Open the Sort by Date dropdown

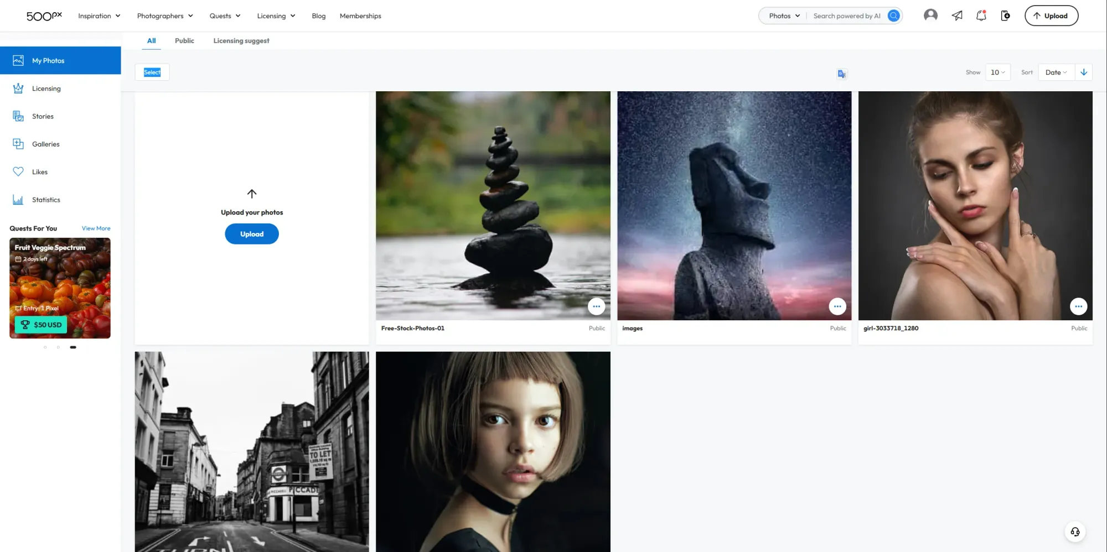pos(1056,72)
